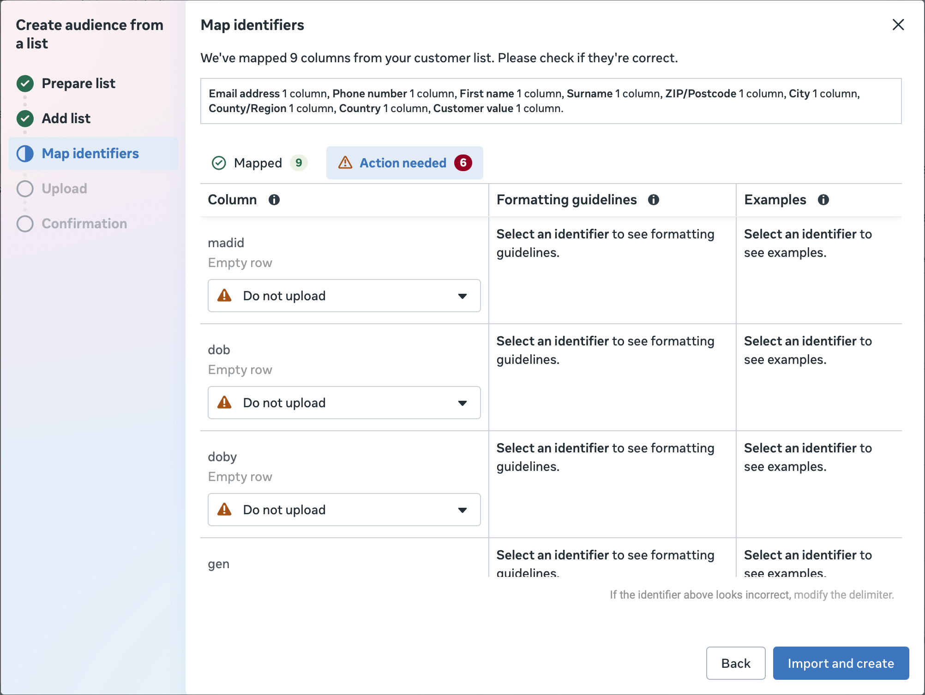Click the red badge showing 6
Screen dimensions: 925x695
(463, 163)
